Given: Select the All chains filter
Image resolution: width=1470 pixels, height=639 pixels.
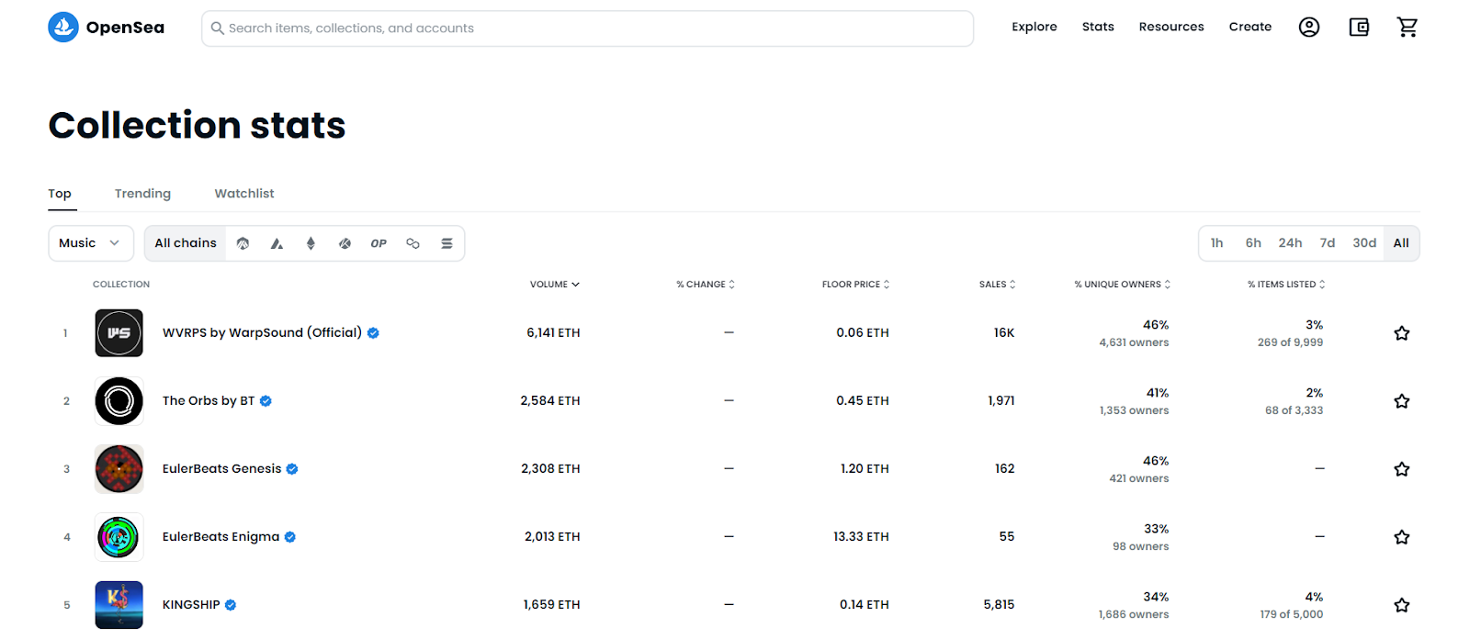Looking at the screenshot, I should click(x=186, y=243).
